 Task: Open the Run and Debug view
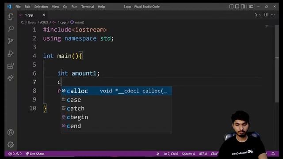(11, 53)
